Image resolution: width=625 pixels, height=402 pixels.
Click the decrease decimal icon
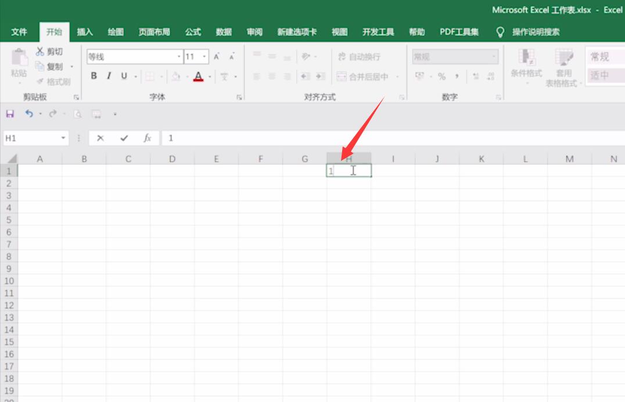click(x=491, y=76)
